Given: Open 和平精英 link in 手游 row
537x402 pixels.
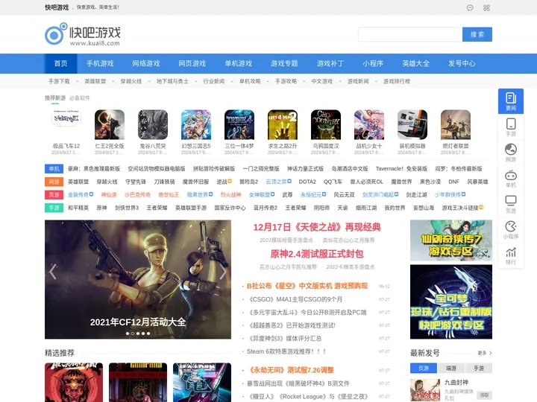Looking at the screenshot, I should coord(78,208).
